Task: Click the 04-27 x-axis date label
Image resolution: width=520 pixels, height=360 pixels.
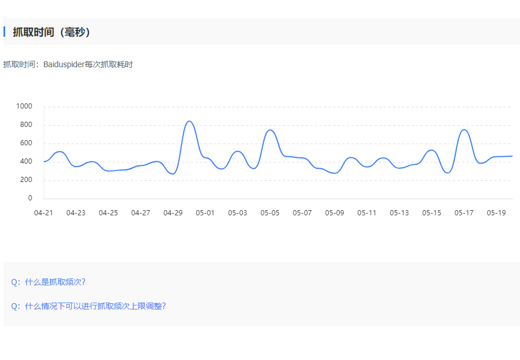Action: click(141, 213)
